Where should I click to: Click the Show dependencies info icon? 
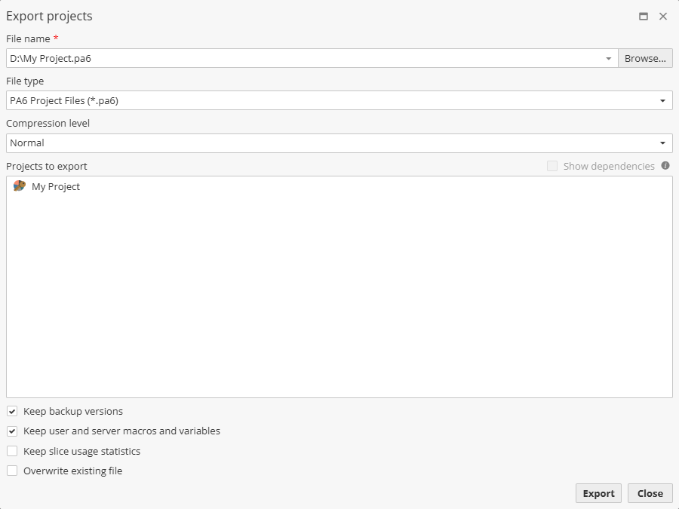[665, 166]
